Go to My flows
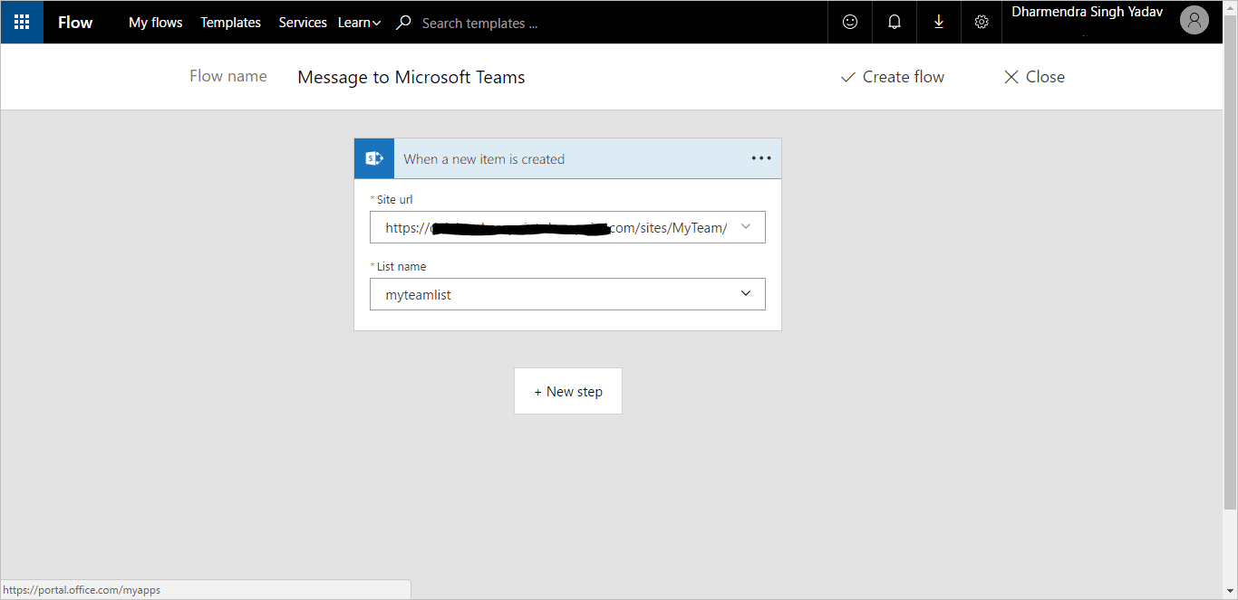 click(x=155, y=22)
